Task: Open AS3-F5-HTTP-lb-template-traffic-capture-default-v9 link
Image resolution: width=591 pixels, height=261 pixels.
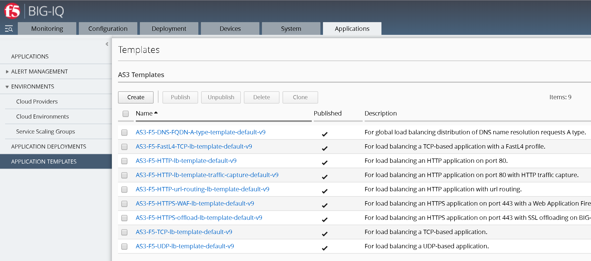Action: pos(207,175)
